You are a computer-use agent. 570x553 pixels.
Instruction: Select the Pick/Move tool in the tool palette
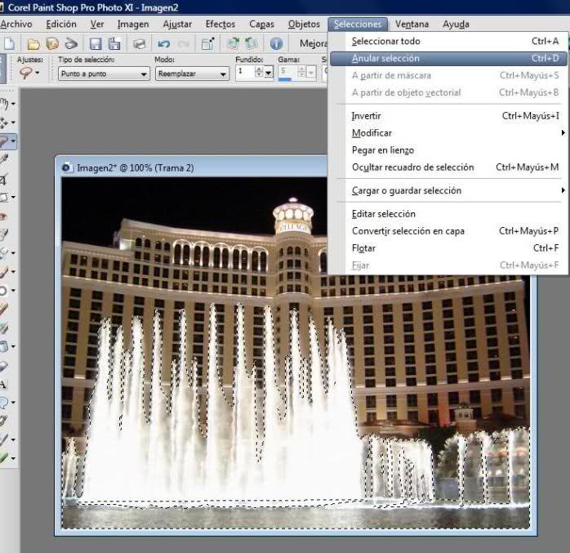[x=4, y=123]
